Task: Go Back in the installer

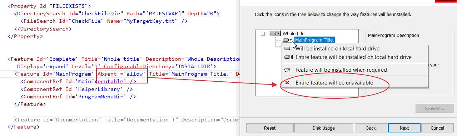Action: tap(371, 128)
